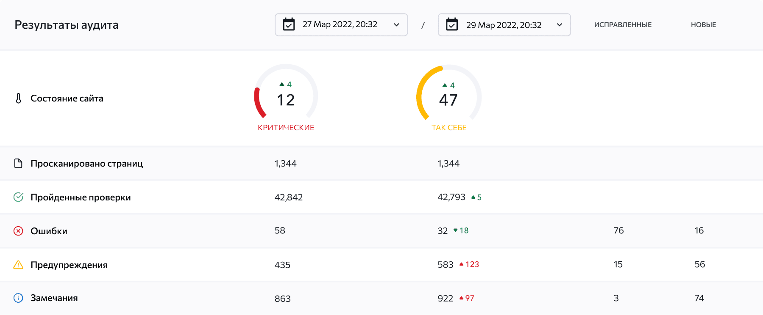Open the Замечания row label
This screenshot has height=315, width=763.
point(54,298)
